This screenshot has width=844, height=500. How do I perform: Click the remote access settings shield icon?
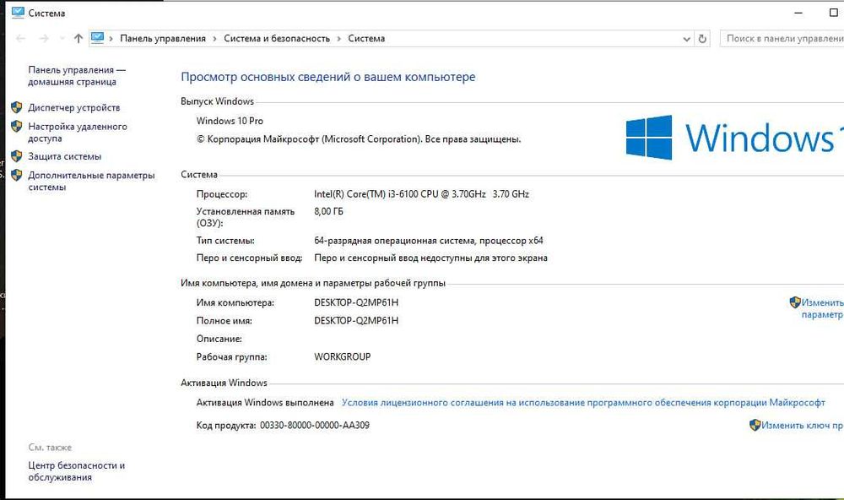[16, 127]
